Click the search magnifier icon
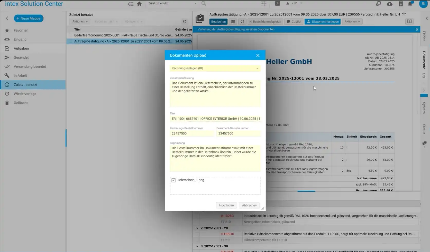 pyautogui.click(x=204, y=4)
